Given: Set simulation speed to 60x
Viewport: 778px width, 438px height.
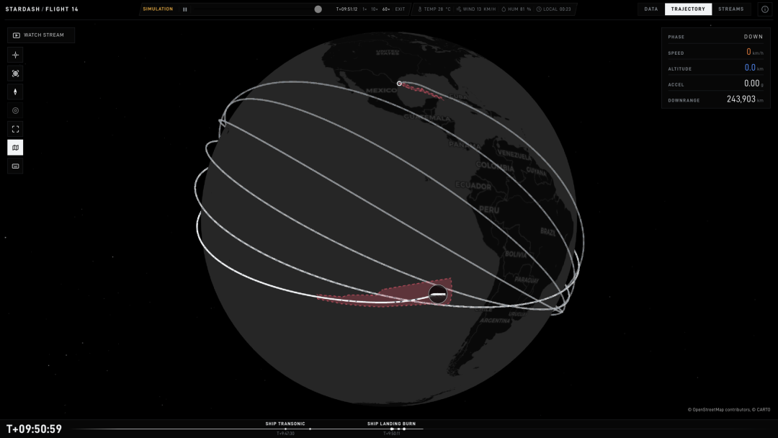Looking at the screenshot, I should tap(386, 9).
